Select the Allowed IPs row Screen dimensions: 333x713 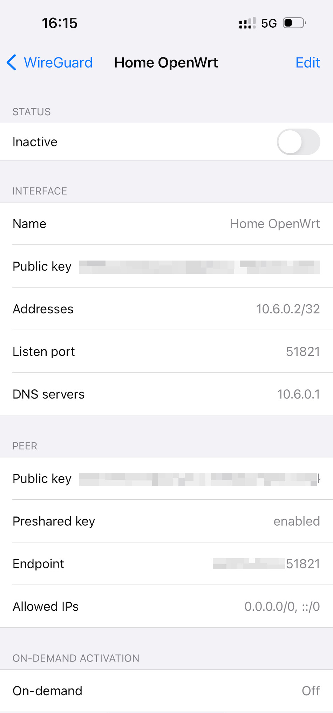[166, 606]
